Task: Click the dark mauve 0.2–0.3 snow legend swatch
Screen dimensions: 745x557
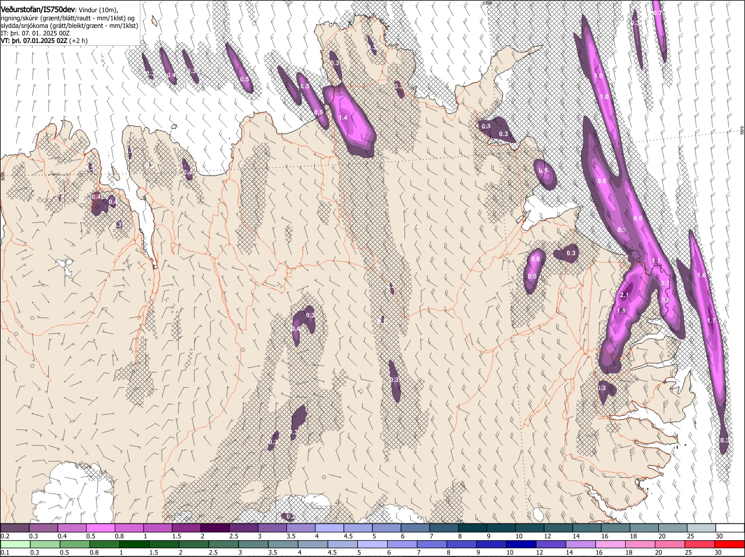Action: (15, 527)
